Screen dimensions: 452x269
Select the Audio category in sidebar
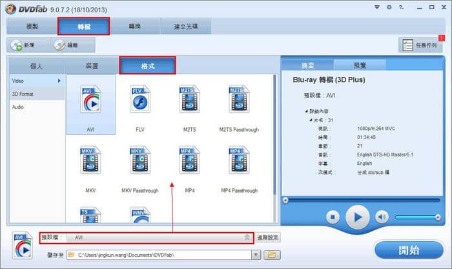point(37,107)
